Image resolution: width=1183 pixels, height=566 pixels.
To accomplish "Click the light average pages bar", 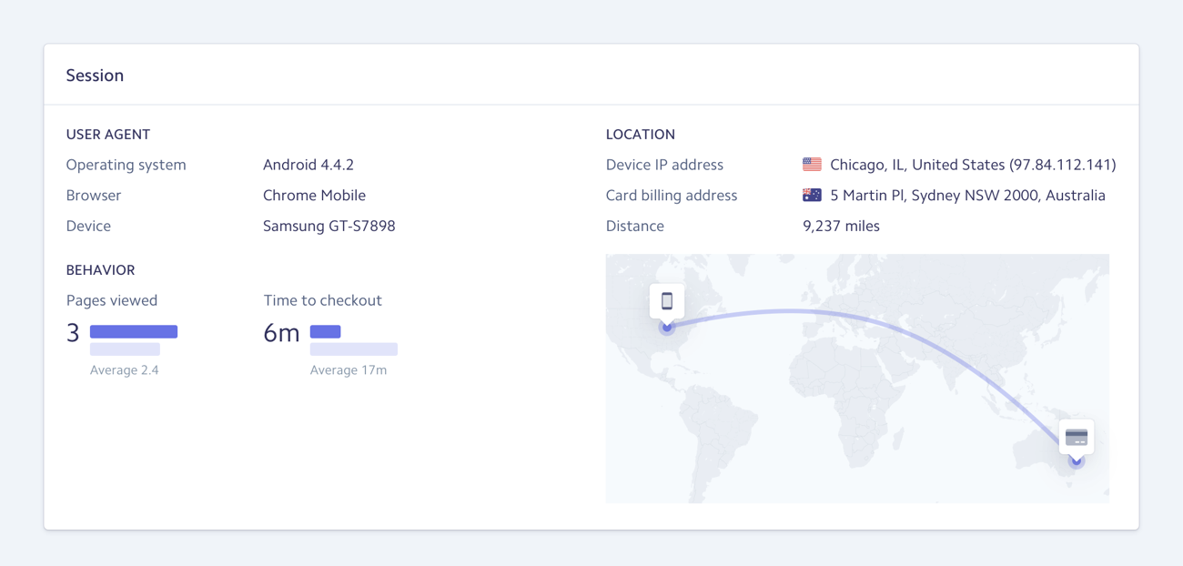I will [125, 349].
